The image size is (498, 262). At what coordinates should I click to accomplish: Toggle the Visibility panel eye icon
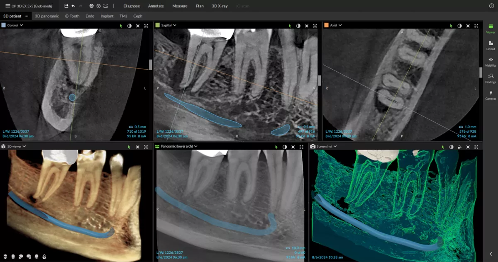coord(491,61)
